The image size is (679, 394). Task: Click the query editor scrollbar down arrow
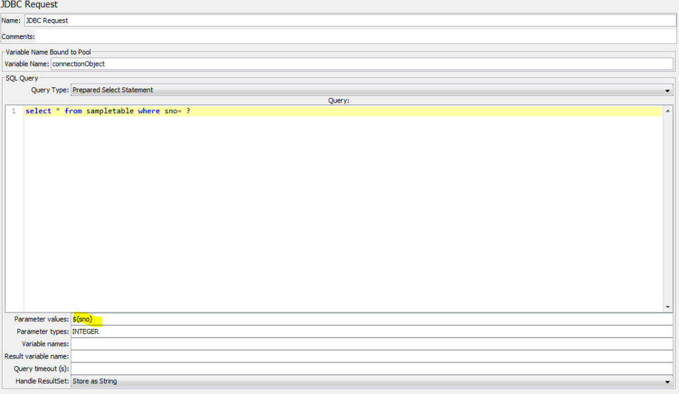click(668, 305)
